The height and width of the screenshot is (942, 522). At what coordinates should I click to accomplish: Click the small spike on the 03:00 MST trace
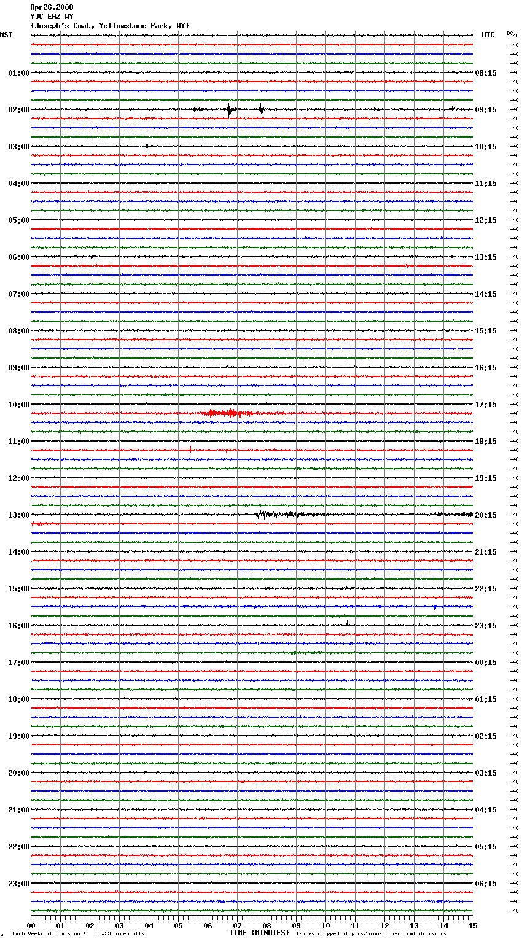[147, 146]
